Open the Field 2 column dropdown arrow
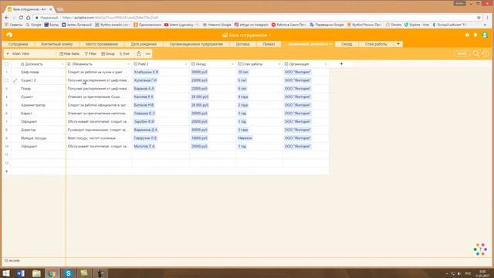494x278 pixels. point(186,64)
